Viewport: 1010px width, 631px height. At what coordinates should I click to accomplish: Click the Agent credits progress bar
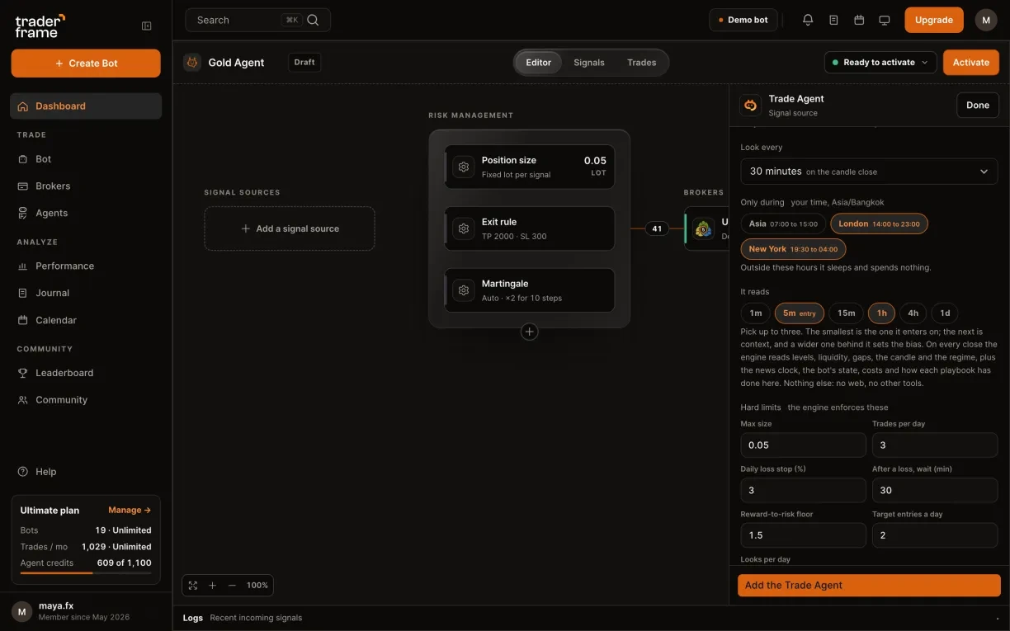[86, 572]
